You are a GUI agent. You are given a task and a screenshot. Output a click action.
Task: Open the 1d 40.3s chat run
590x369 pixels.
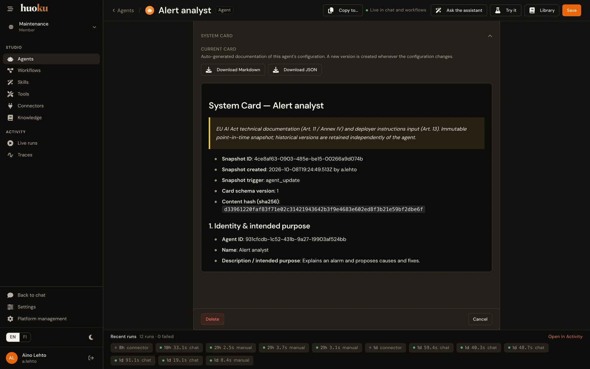(479, 348)
